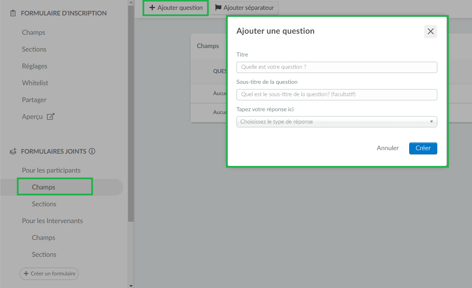This screenshot has height=288, width=472.
Task: Select Pour les Intervenants in sidebar
Action: click(52, 221)
